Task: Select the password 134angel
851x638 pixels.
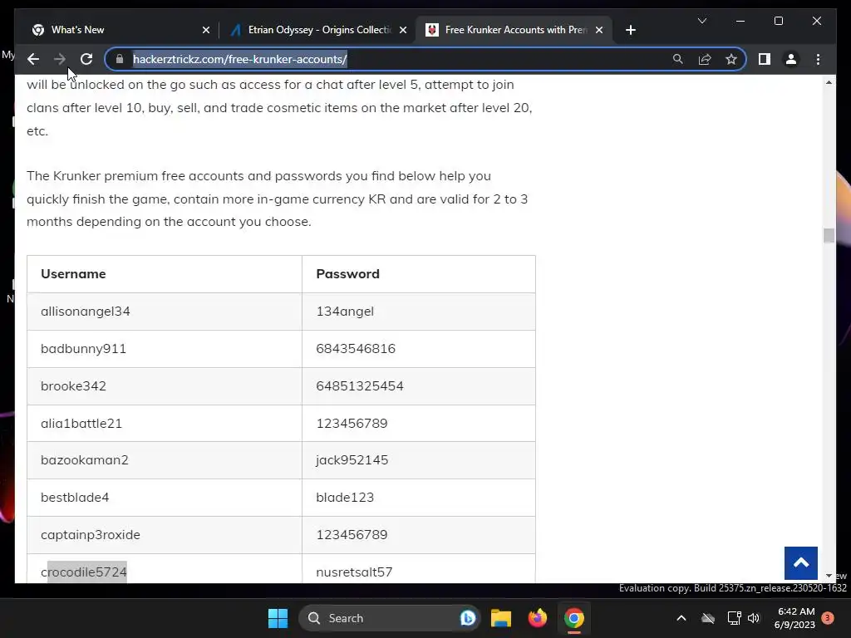Action: tap(345, 312)
